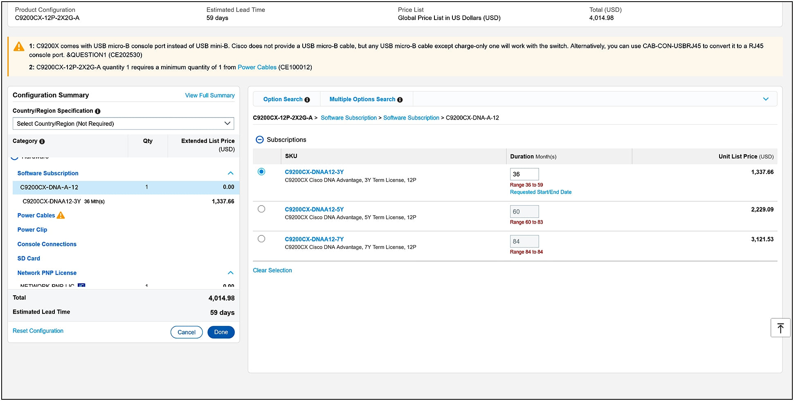
Task: Open the Select Country/Region dropdown
Action: pos(123,124)
